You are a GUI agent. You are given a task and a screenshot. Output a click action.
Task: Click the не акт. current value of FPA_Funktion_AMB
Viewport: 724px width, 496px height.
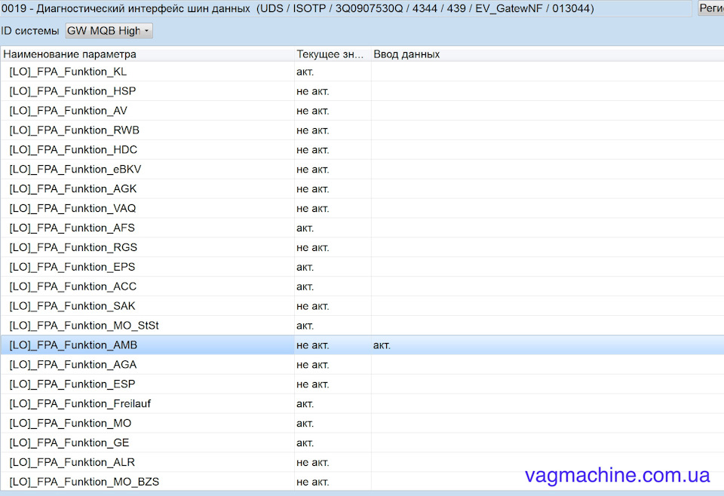tap(312, 345)
